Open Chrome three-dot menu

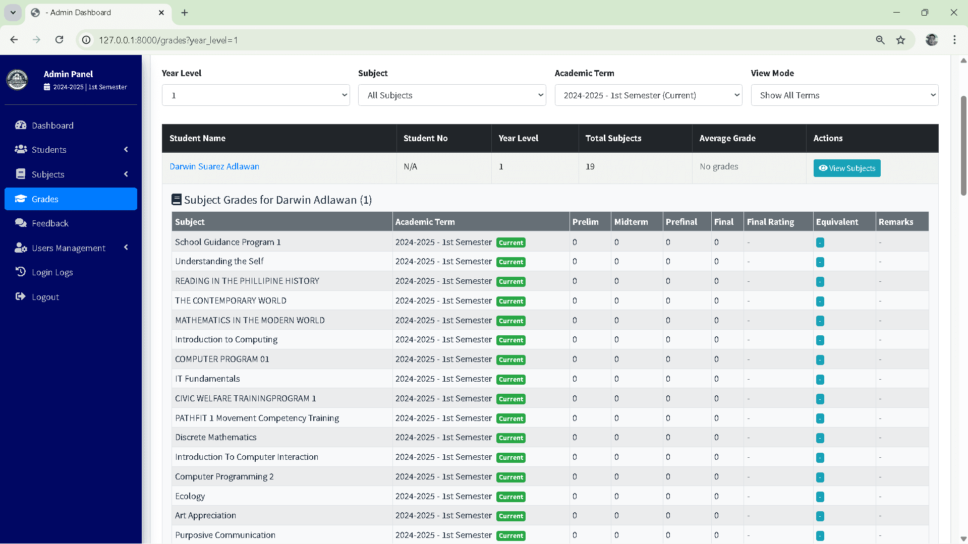[x=954, y=40]
